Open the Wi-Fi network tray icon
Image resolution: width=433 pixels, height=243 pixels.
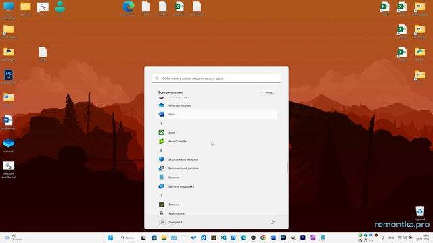[400, 238]
